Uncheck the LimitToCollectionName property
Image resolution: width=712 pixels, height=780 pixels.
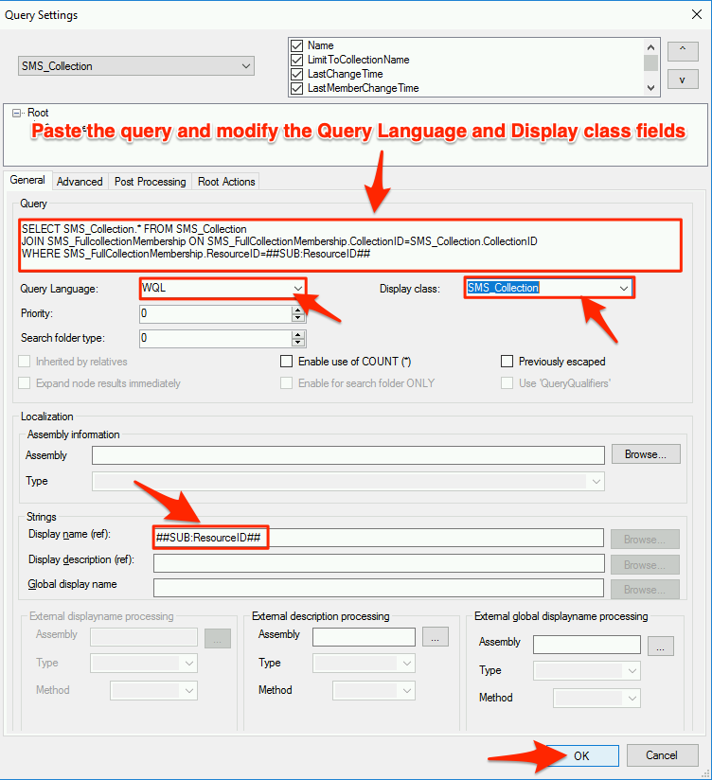(x=297, y=60)
